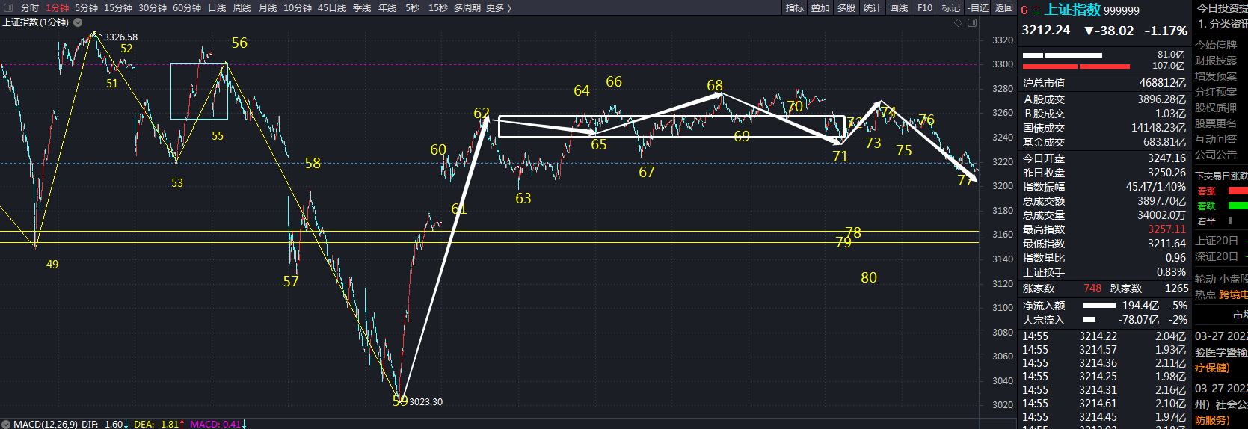Click 叠加 overlay tool
Viewport: 1248px width, 429px height.
click(820, 7)
